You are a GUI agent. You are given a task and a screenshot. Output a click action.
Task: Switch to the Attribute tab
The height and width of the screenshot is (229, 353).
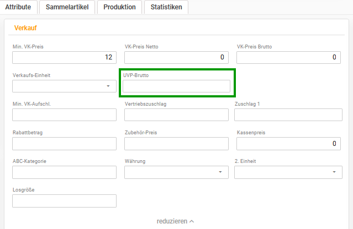point(18,7)
